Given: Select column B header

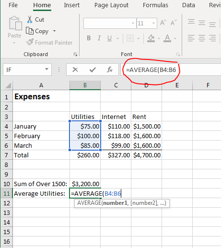Looking at the screenshot, I should 85,85.
